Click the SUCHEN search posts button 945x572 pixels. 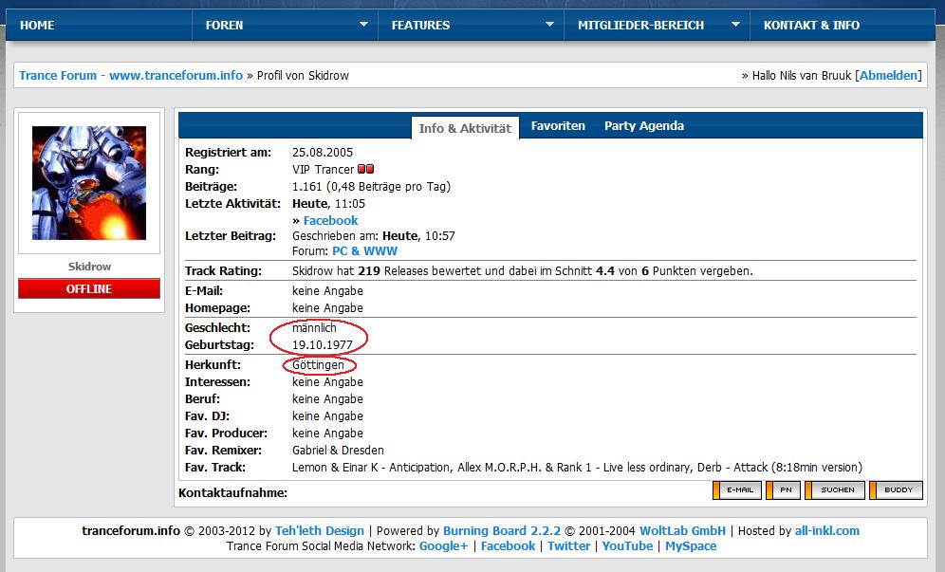(x=835, y=490)
